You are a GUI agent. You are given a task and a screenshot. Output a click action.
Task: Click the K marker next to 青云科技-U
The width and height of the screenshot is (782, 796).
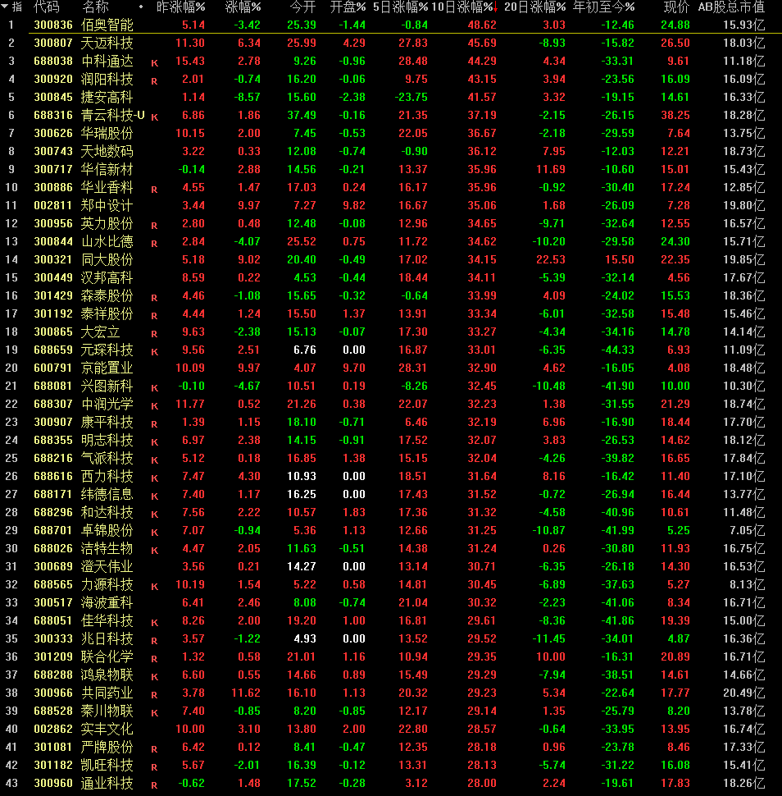pos(155,117)
